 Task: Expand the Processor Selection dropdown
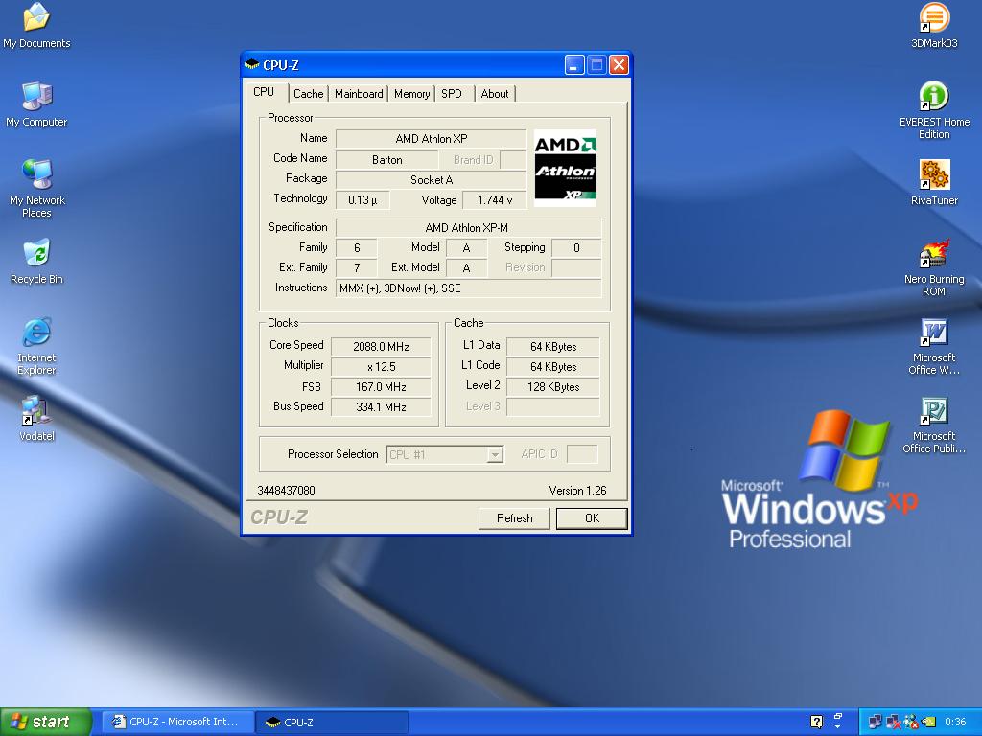pos(495,455)
